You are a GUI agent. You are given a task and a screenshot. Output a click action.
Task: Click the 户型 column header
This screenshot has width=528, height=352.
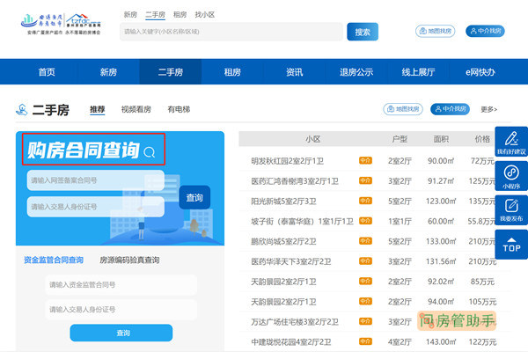(400, 139)
